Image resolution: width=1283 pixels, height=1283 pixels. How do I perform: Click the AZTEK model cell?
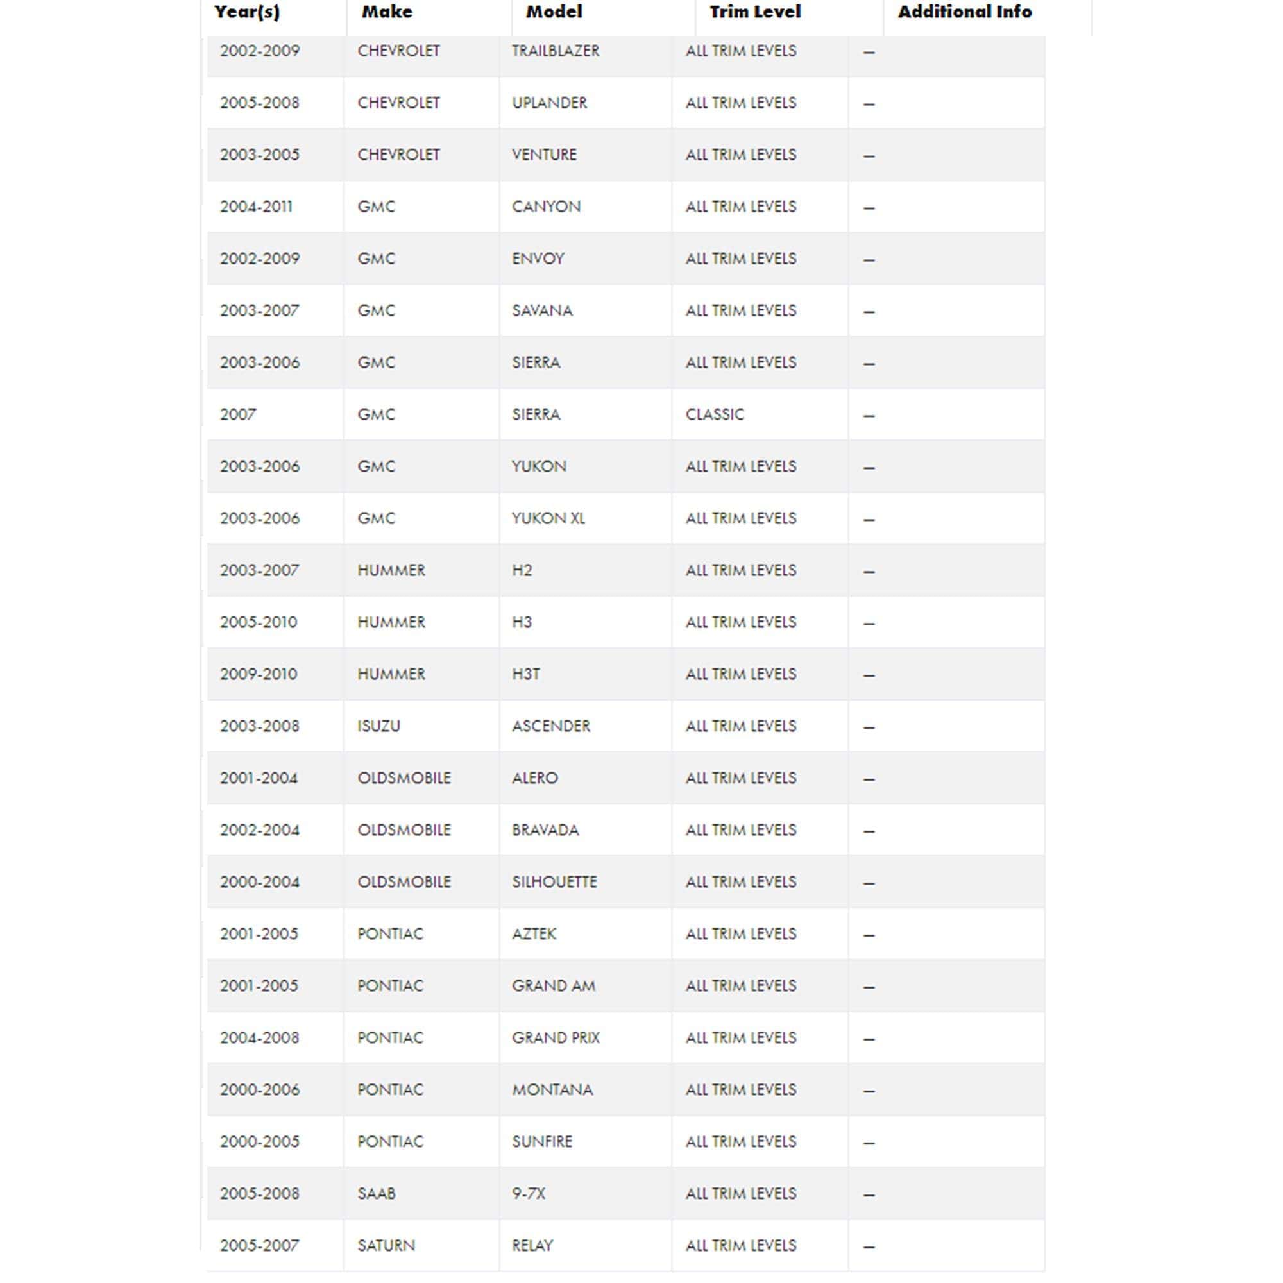534,933
